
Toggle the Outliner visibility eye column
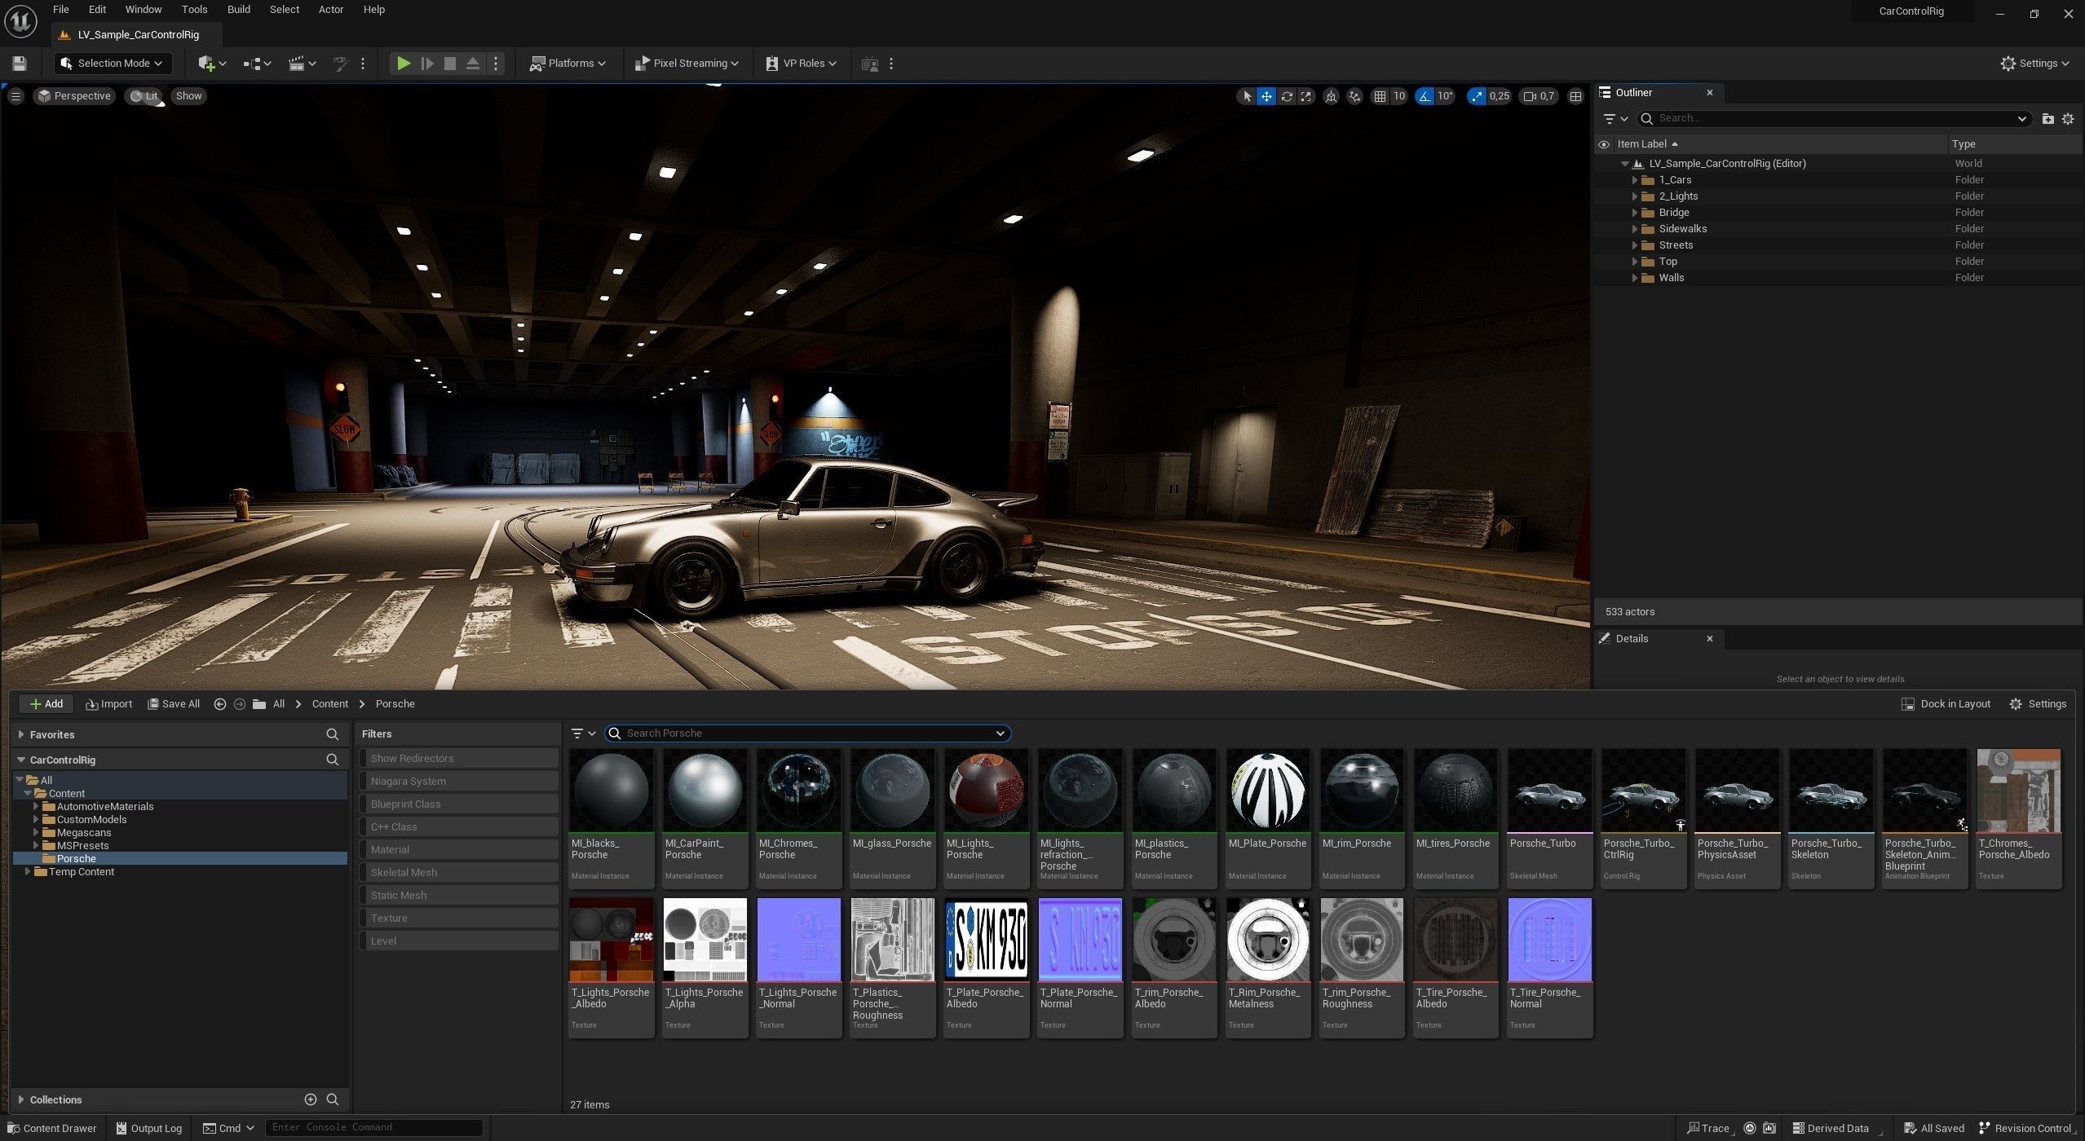point(1603,144)
